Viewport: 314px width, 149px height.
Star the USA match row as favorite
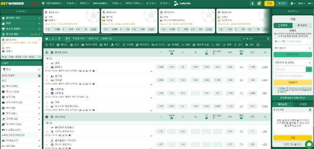(x=47, y=106)
